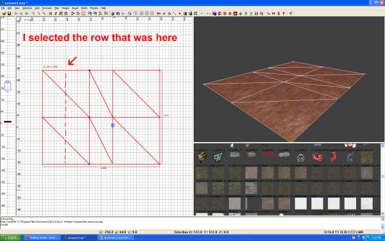The height and width of the screenshot is (241, 385).
Task: Click the system tray clock
Action: coord(376,238)
